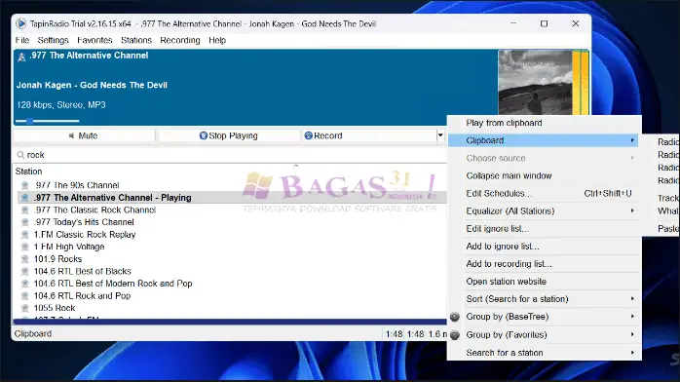This screenshot has height=382, width=680.
Task: Click the Stop Playing round icon
Action: [203, 135]
